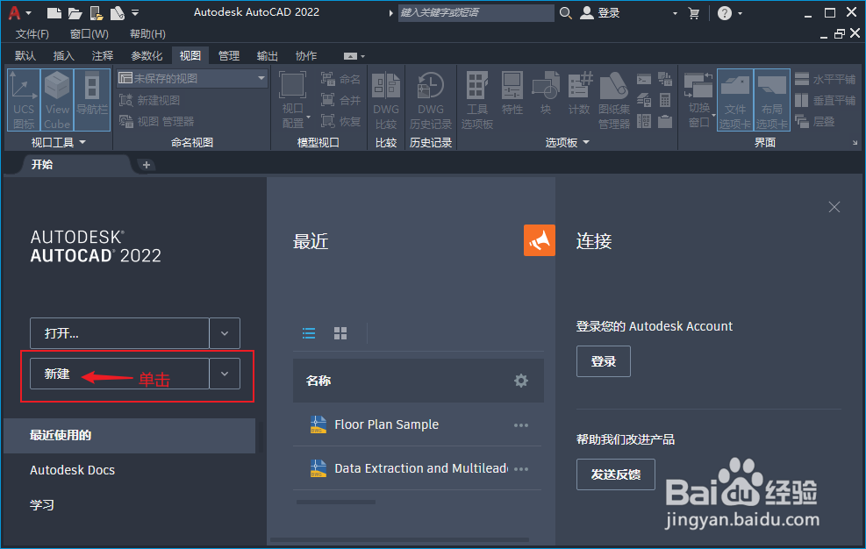Toggle the 布局选项卡 (Layout Tabs) button
Image resolution: width=866 pixels, height=549 pixels.
point(771,100)
